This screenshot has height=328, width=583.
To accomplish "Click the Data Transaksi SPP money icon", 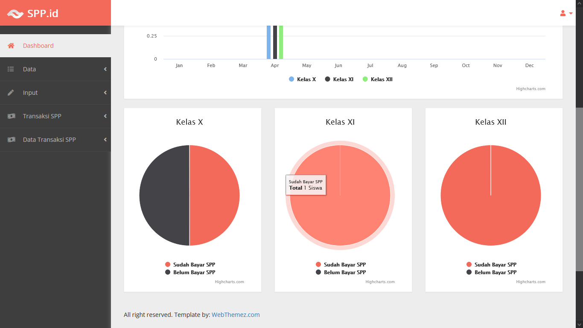I will tap(11, 140).
